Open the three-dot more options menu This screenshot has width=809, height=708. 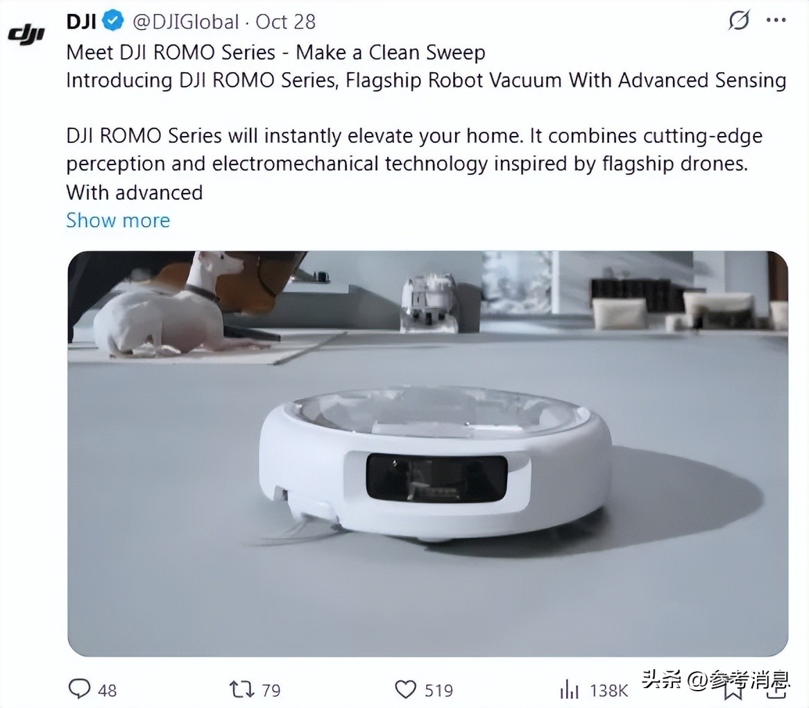[776, 21]
